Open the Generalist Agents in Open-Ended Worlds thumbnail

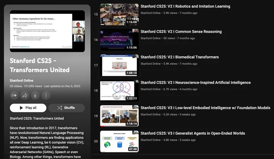point(119,141)
